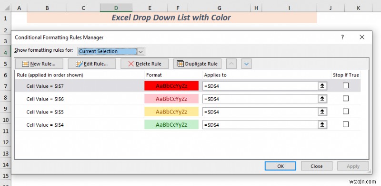Select row 15 header in worksheet
This screenshot has height=186, width=381.
pyautogui.click(x=5, y=176)
